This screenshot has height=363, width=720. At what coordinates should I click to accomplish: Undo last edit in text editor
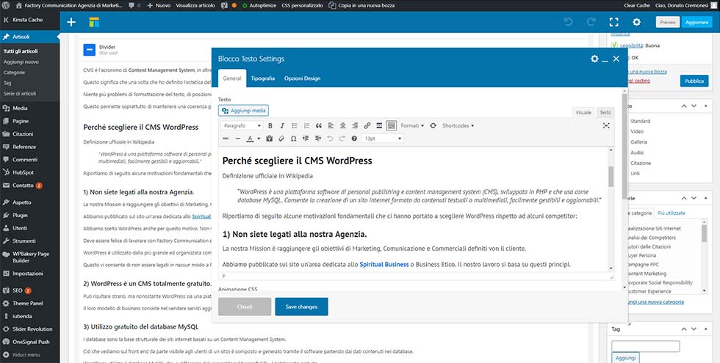pos(330,139)
